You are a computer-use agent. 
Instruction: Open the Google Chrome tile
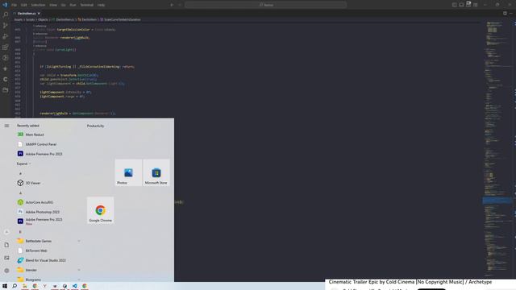point(100,210)
